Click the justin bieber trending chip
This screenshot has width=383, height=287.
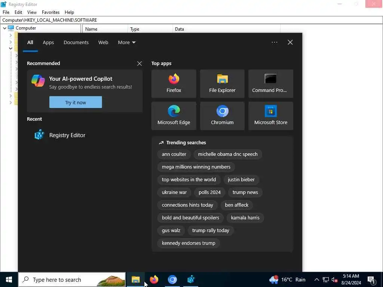coord(241,180)
